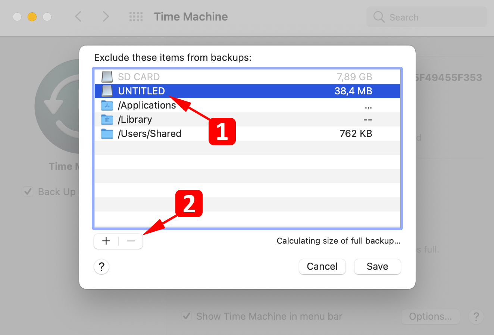Focus the Search field

coord(427,17)
